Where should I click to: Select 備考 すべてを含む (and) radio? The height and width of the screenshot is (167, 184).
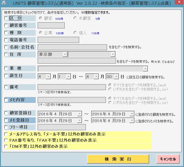point(110,85)
